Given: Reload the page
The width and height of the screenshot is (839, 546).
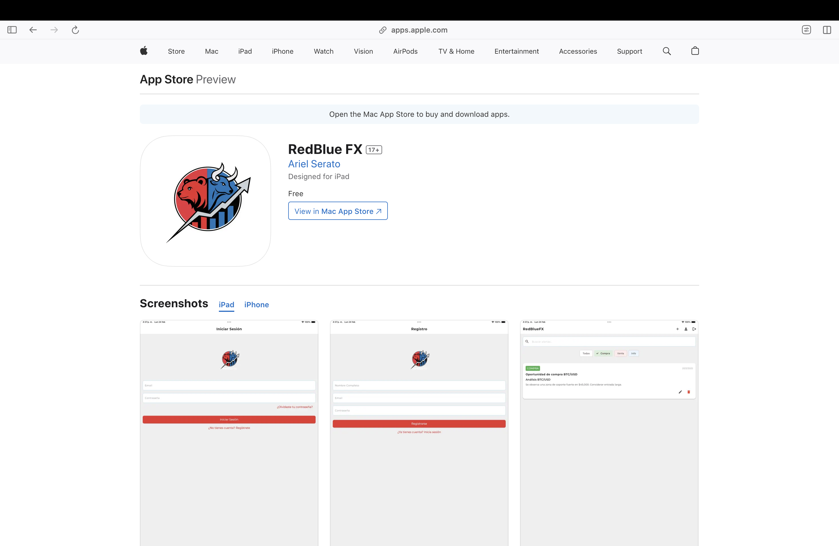Looking at the screenshot, I should tap(75, 30).
